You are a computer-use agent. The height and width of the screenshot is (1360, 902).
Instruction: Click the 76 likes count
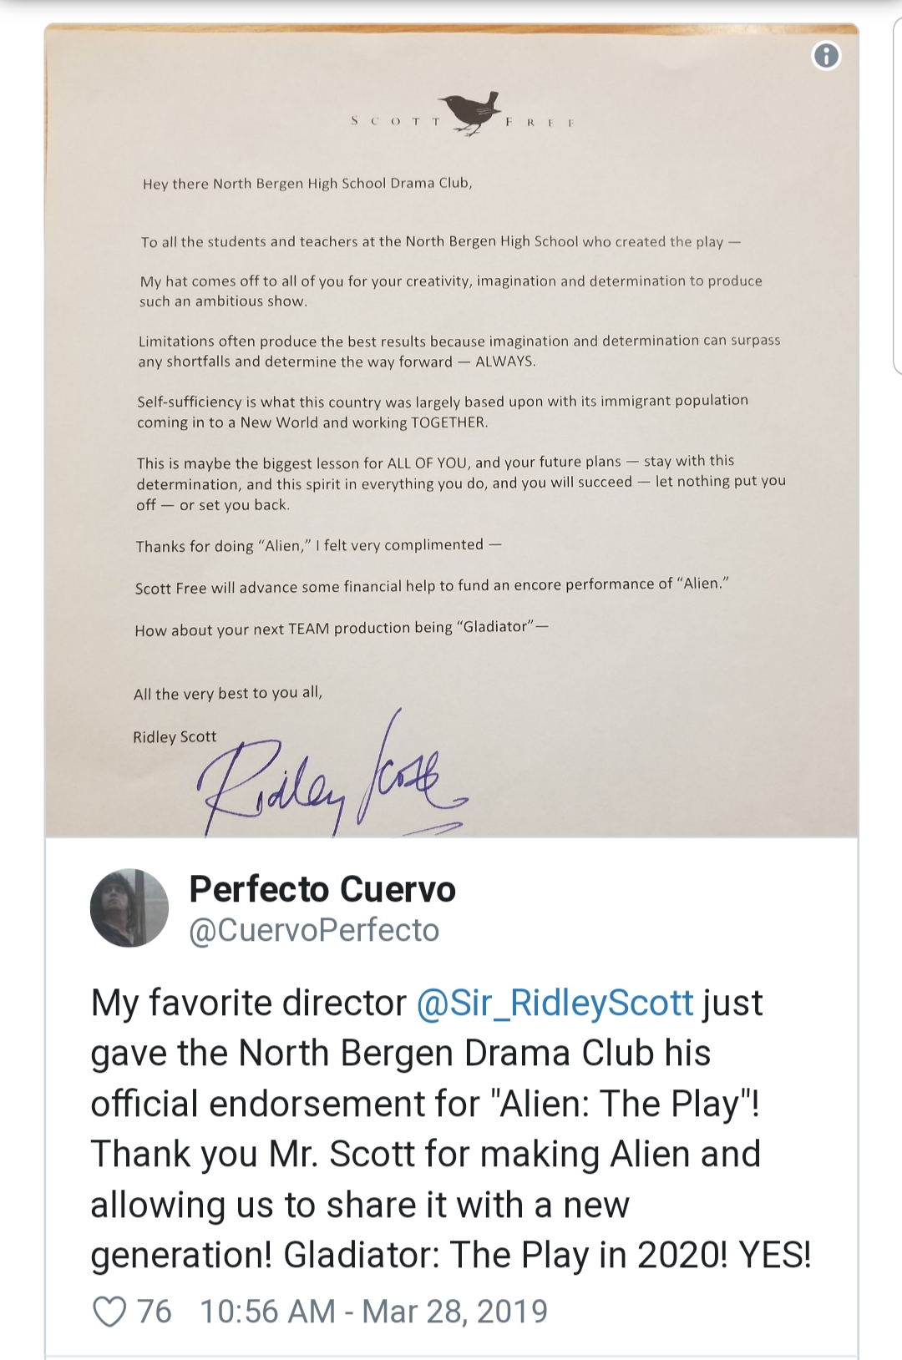(x=155, y=1312)
